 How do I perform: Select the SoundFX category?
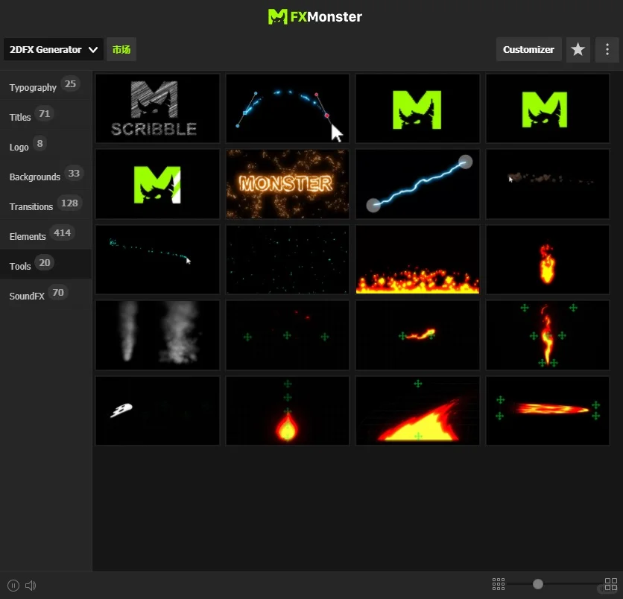[45, 294]
